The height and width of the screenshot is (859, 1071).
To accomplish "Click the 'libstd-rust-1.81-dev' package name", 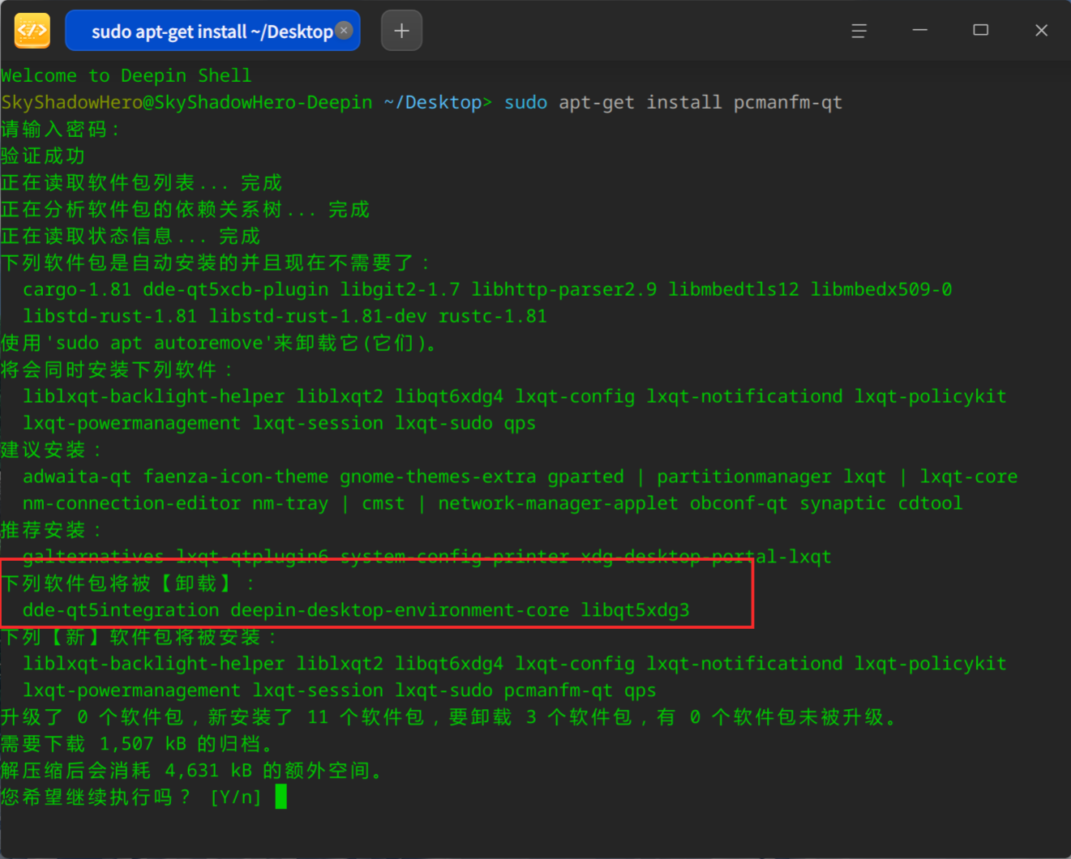I will [318, 316].
